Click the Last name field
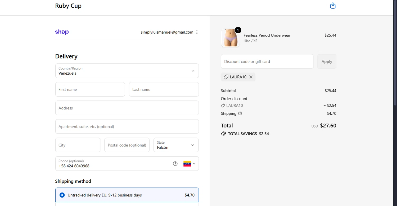This screenshot has height=206, width=397. pyautogui.click(x=164, y=89)
